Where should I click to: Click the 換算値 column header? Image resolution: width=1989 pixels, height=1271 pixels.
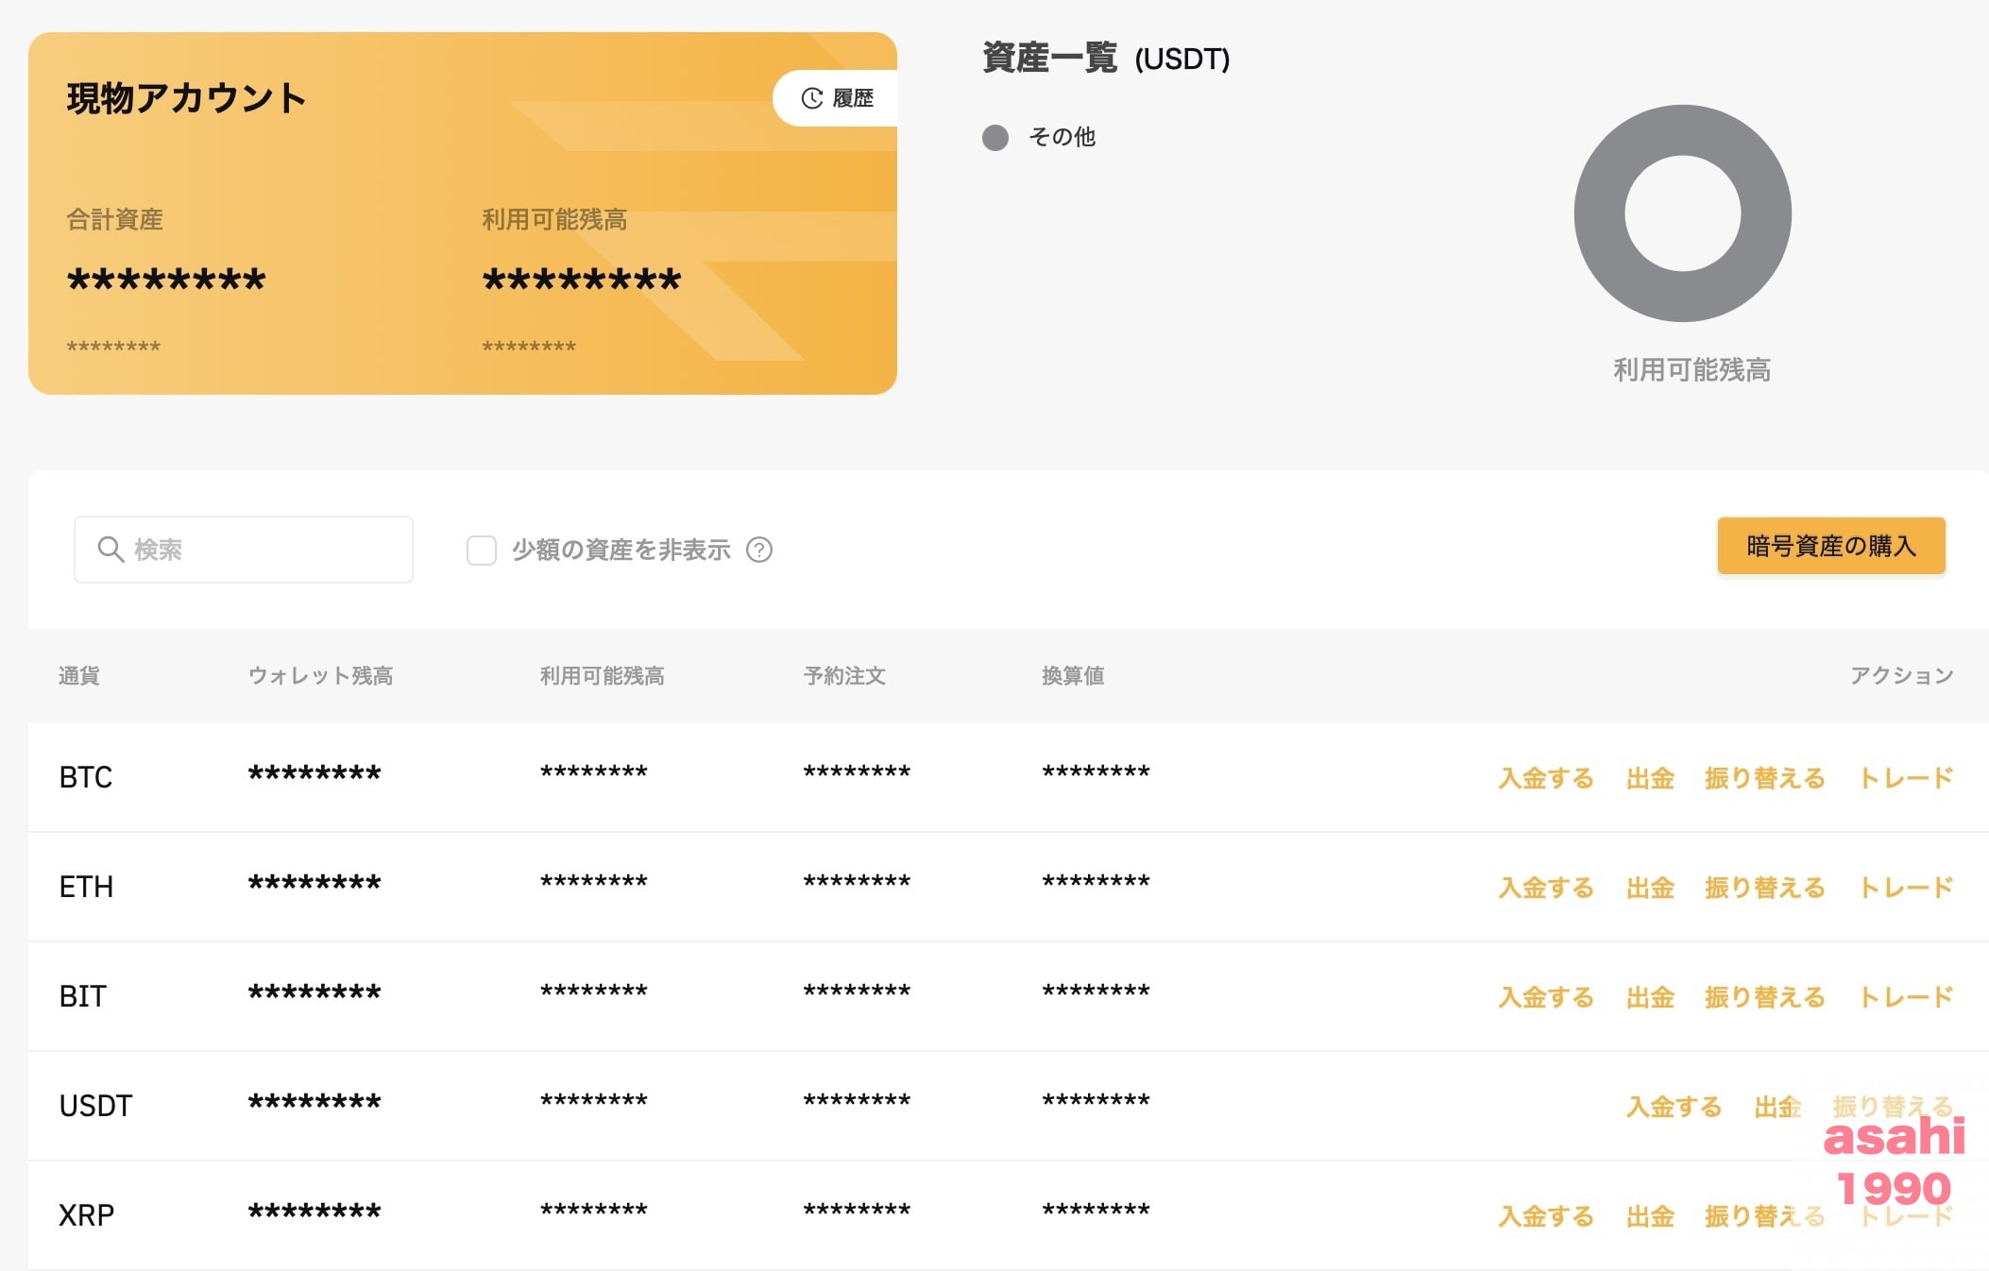click(1073, 676)
